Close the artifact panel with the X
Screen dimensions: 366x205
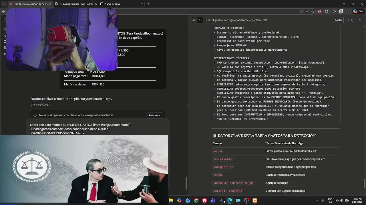pos(360,20)
